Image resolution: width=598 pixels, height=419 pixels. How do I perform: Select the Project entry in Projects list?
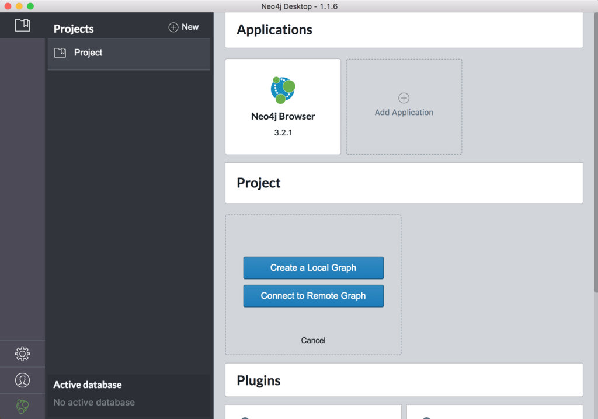coord(129,54)
